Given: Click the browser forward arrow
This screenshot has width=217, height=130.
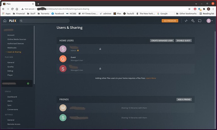Looking at the screenshot, I should point(8,9).
